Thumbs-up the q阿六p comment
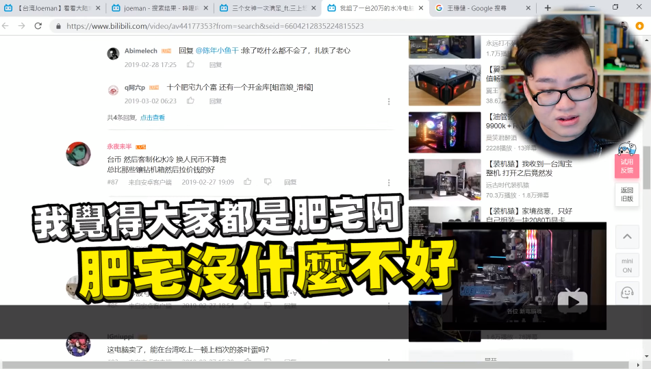The width and height of the screenshot is (651, 369). tap(190, 101)
